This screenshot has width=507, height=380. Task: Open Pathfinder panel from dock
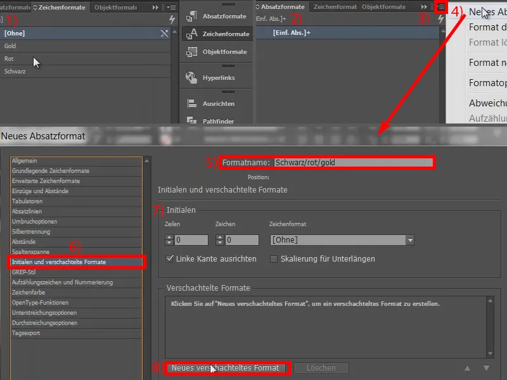coord(192,120)
